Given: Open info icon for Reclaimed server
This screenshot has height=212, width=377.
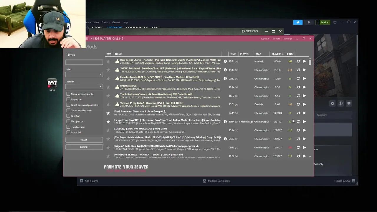Looking at the screenshot, I should pyautogui.click(x=225, y=70).
